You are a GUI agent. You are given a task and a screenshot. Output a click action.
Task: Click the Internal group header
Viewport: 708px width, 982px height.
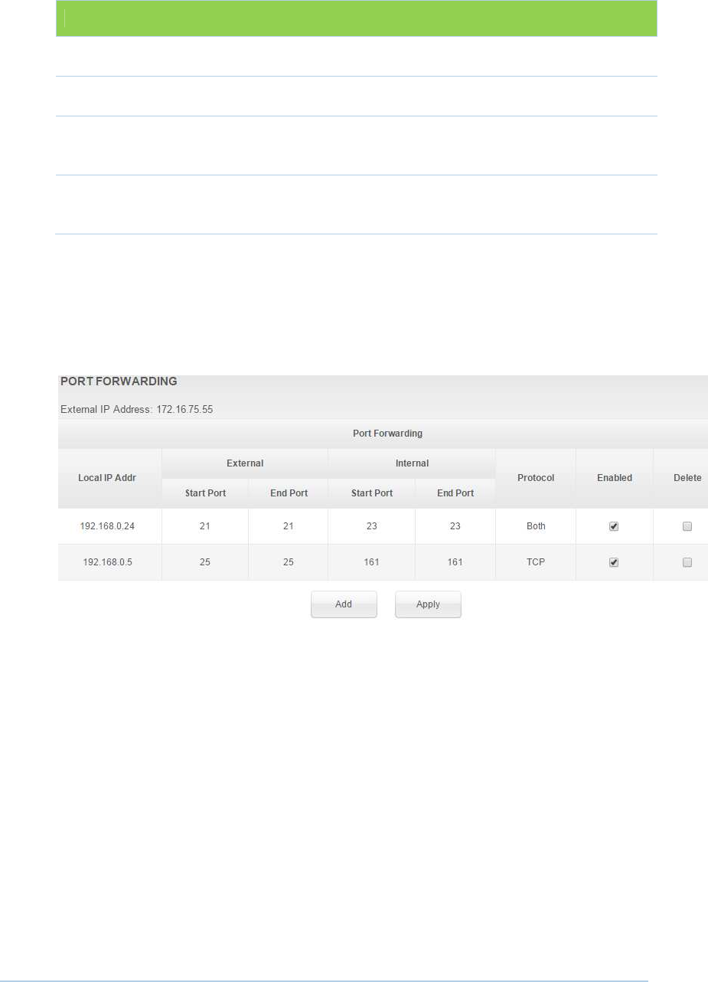(412, 463)
